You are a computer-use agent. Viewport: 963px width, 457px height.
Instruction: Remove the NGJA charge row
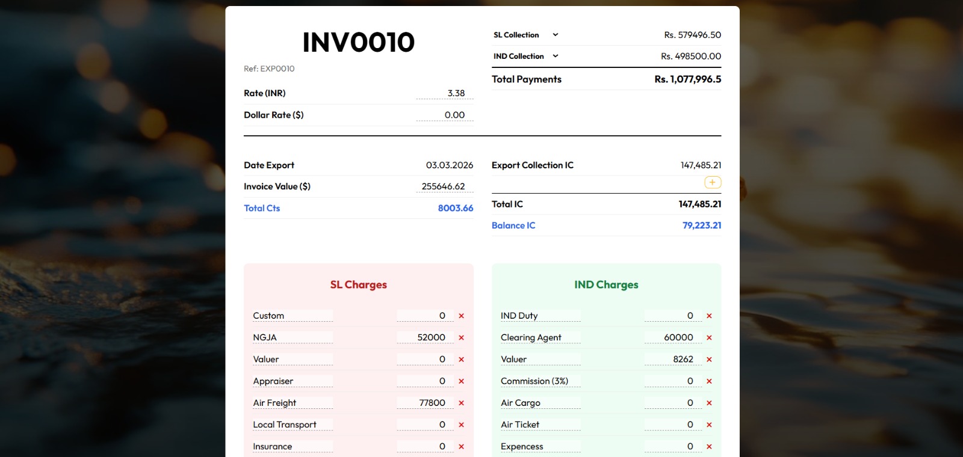462,337
